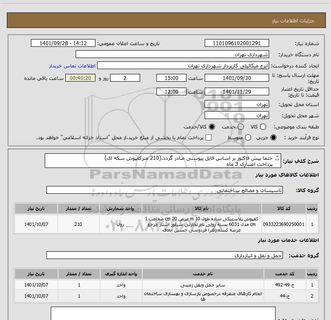Click the price validity date 1401/11/29
Image resolution: width=331 pixels, height=320 pixels.
(236, 91)
